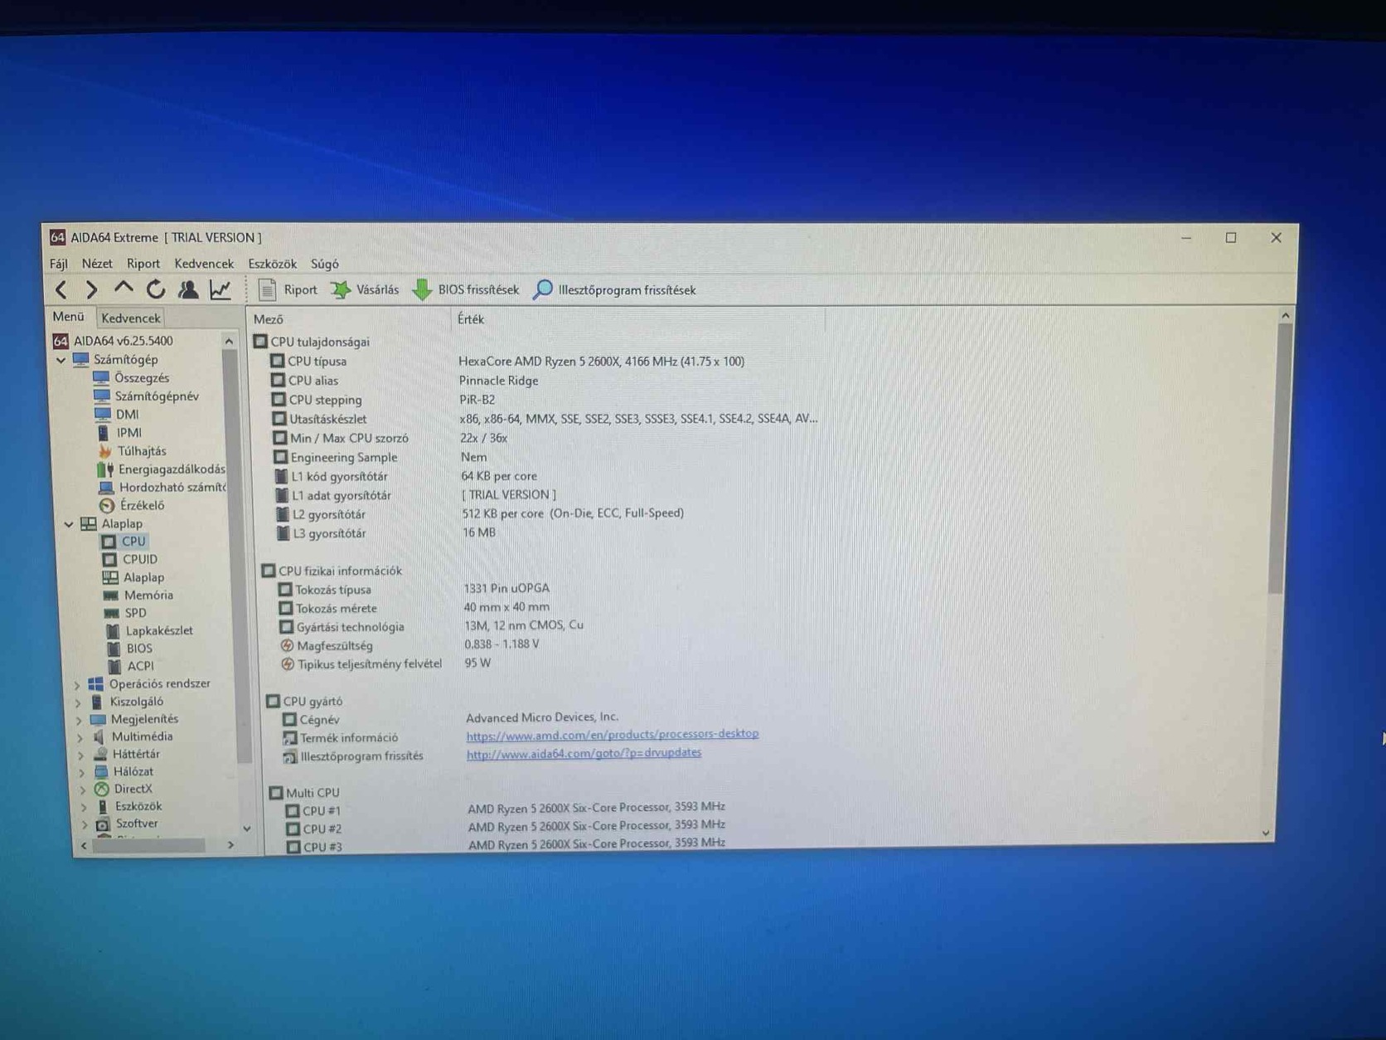Click the tree pane scroll-up arrow
The height and width of the screenshot is (1040, 1386).
tap(229, 342)
